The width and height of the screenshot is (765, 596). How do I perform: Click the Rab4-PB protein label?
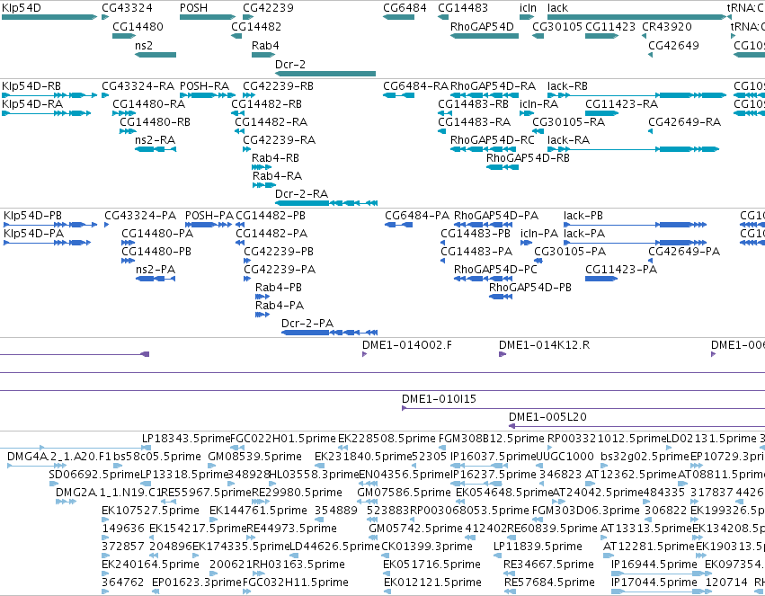(x=279, y=288)
